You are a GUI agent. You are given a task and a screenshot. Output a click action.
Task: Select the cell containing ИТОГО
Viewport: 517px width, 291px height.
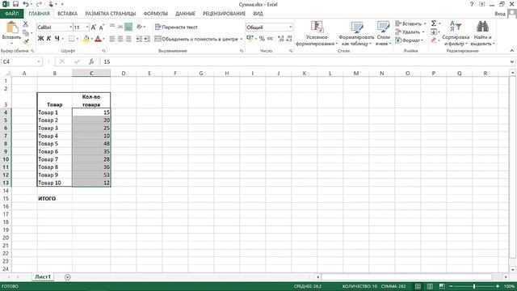[x=55, y=199]
